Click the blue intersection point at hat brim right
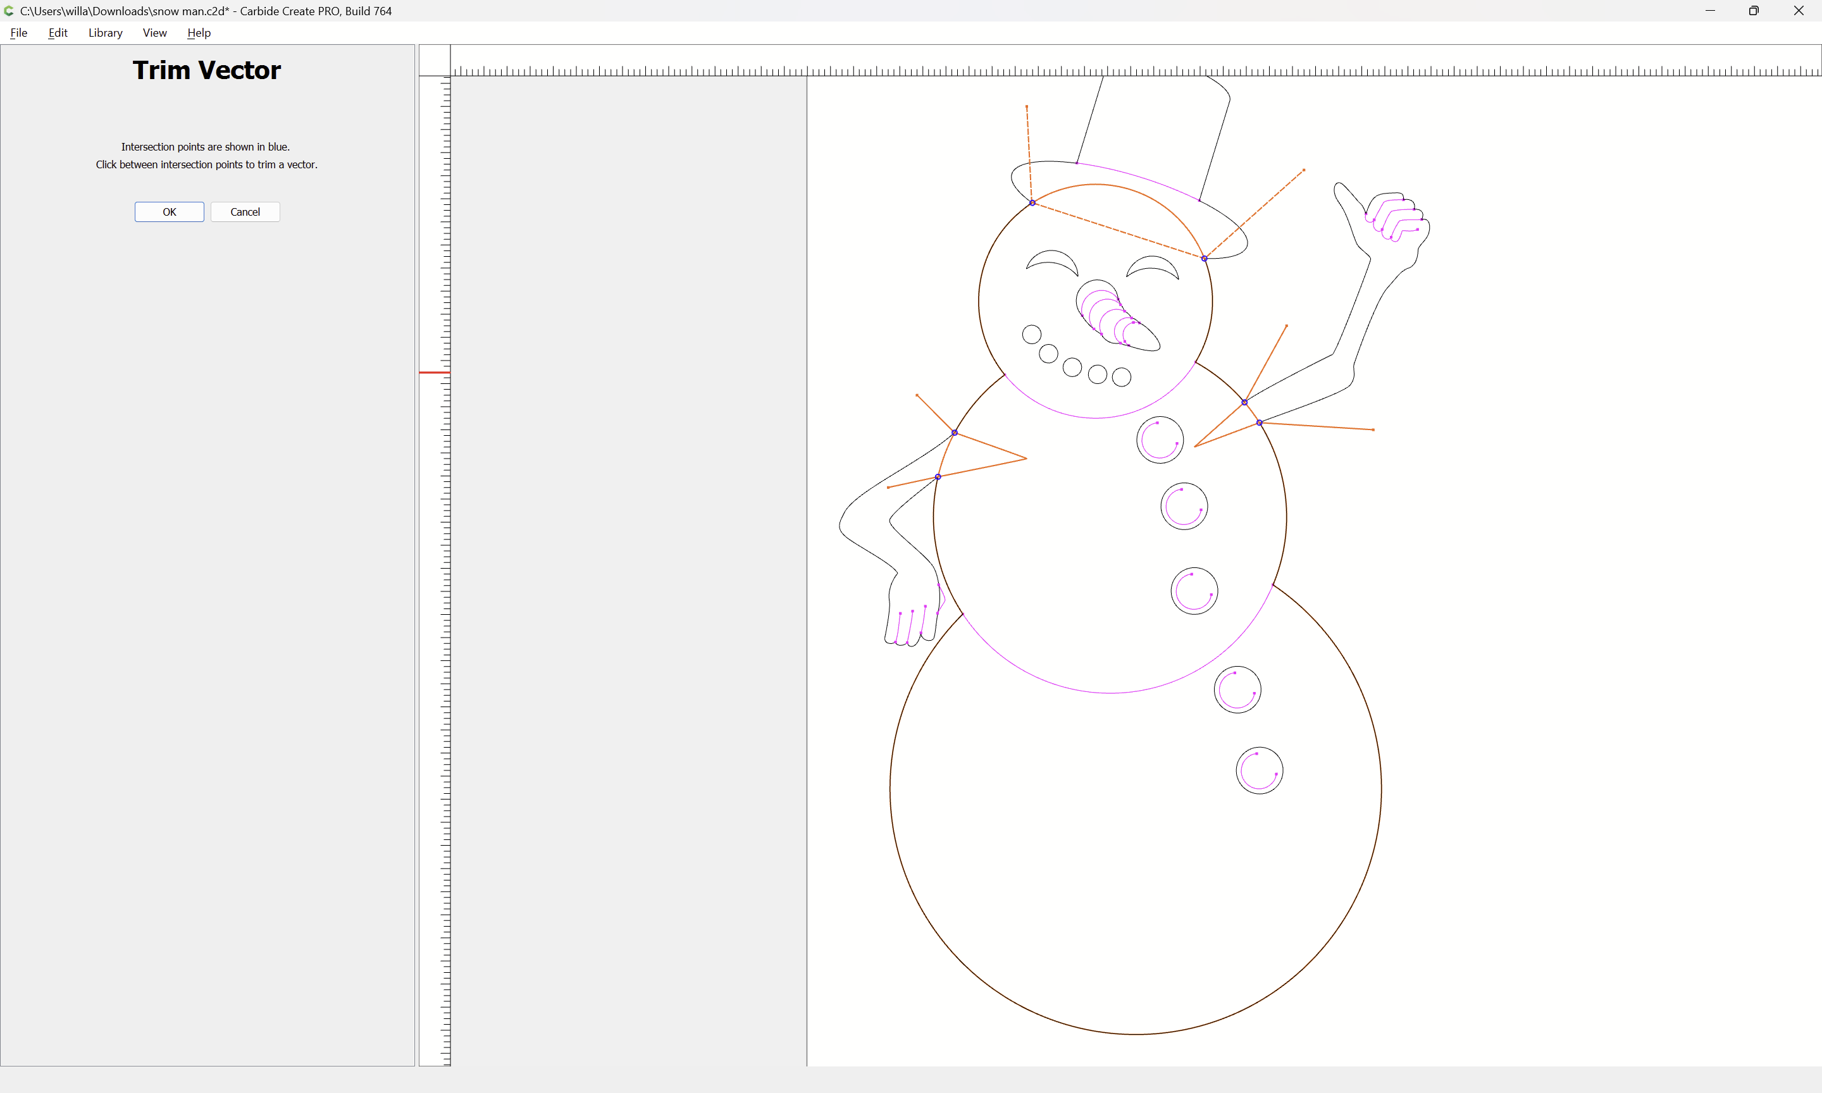The width and height of the screenshot is (1822, 1093). pos(1204,259)
